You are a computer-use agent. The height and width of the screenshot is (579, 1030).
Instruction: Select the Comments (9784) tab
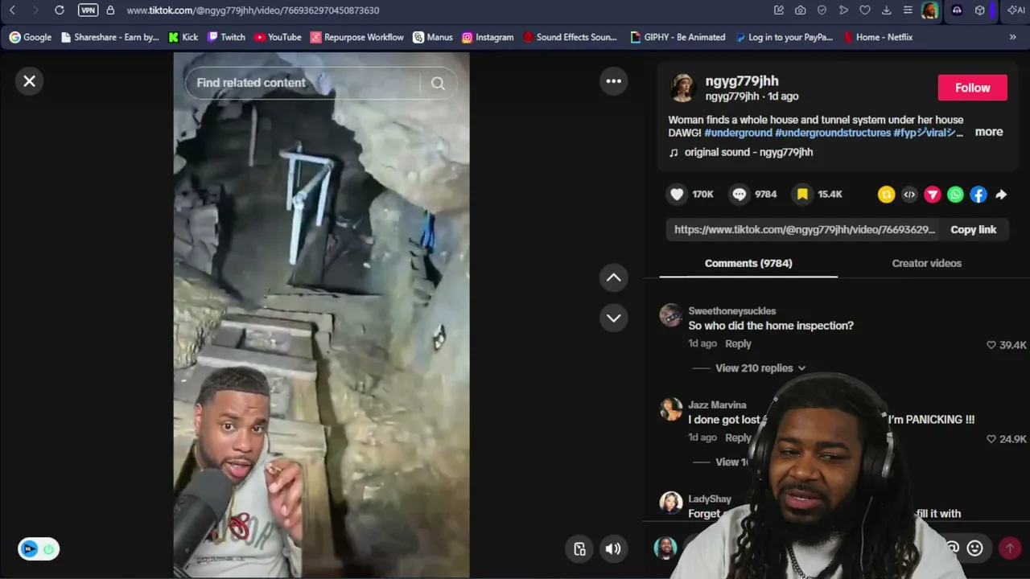tap(748, 263)
